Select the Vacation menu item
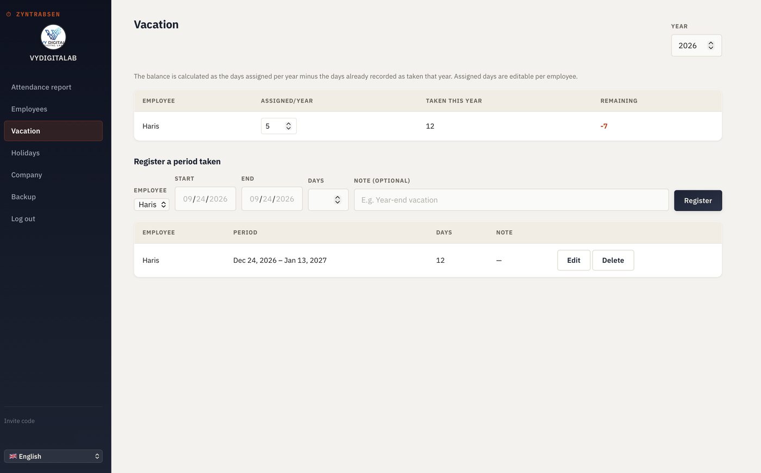The height and width of the screenshot is (473, 761). coord(53,131)
